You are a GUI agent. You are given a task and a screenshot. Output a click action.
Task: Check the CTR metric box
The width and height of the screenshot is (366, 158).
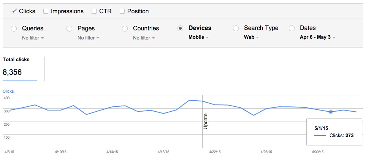(x=94, y=11)
